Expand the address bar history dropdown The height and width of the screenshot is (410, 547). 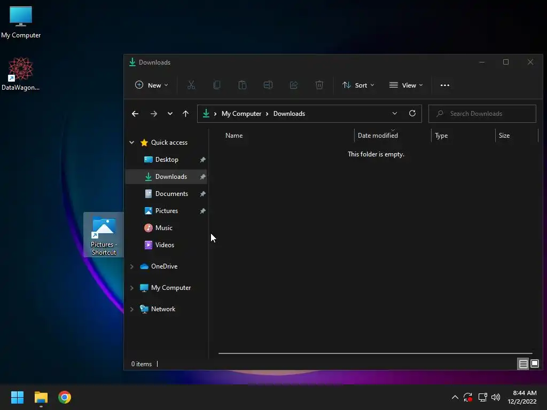(x=395, y=113)
